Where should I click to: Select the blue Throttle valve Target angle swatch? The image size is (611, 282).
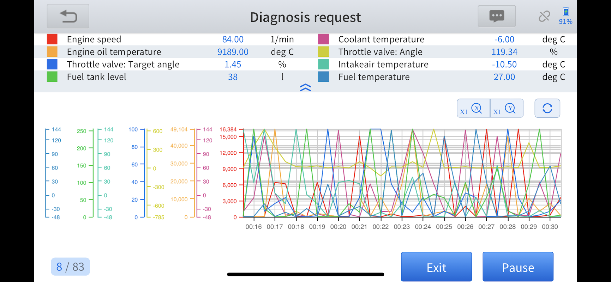tap(52, 64)
